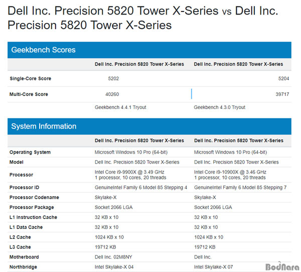The height and width of the screenshot is (272, 301).
Task: Open the Geekbench 4.3.0 Tryout text
Action: pos(219,107)
